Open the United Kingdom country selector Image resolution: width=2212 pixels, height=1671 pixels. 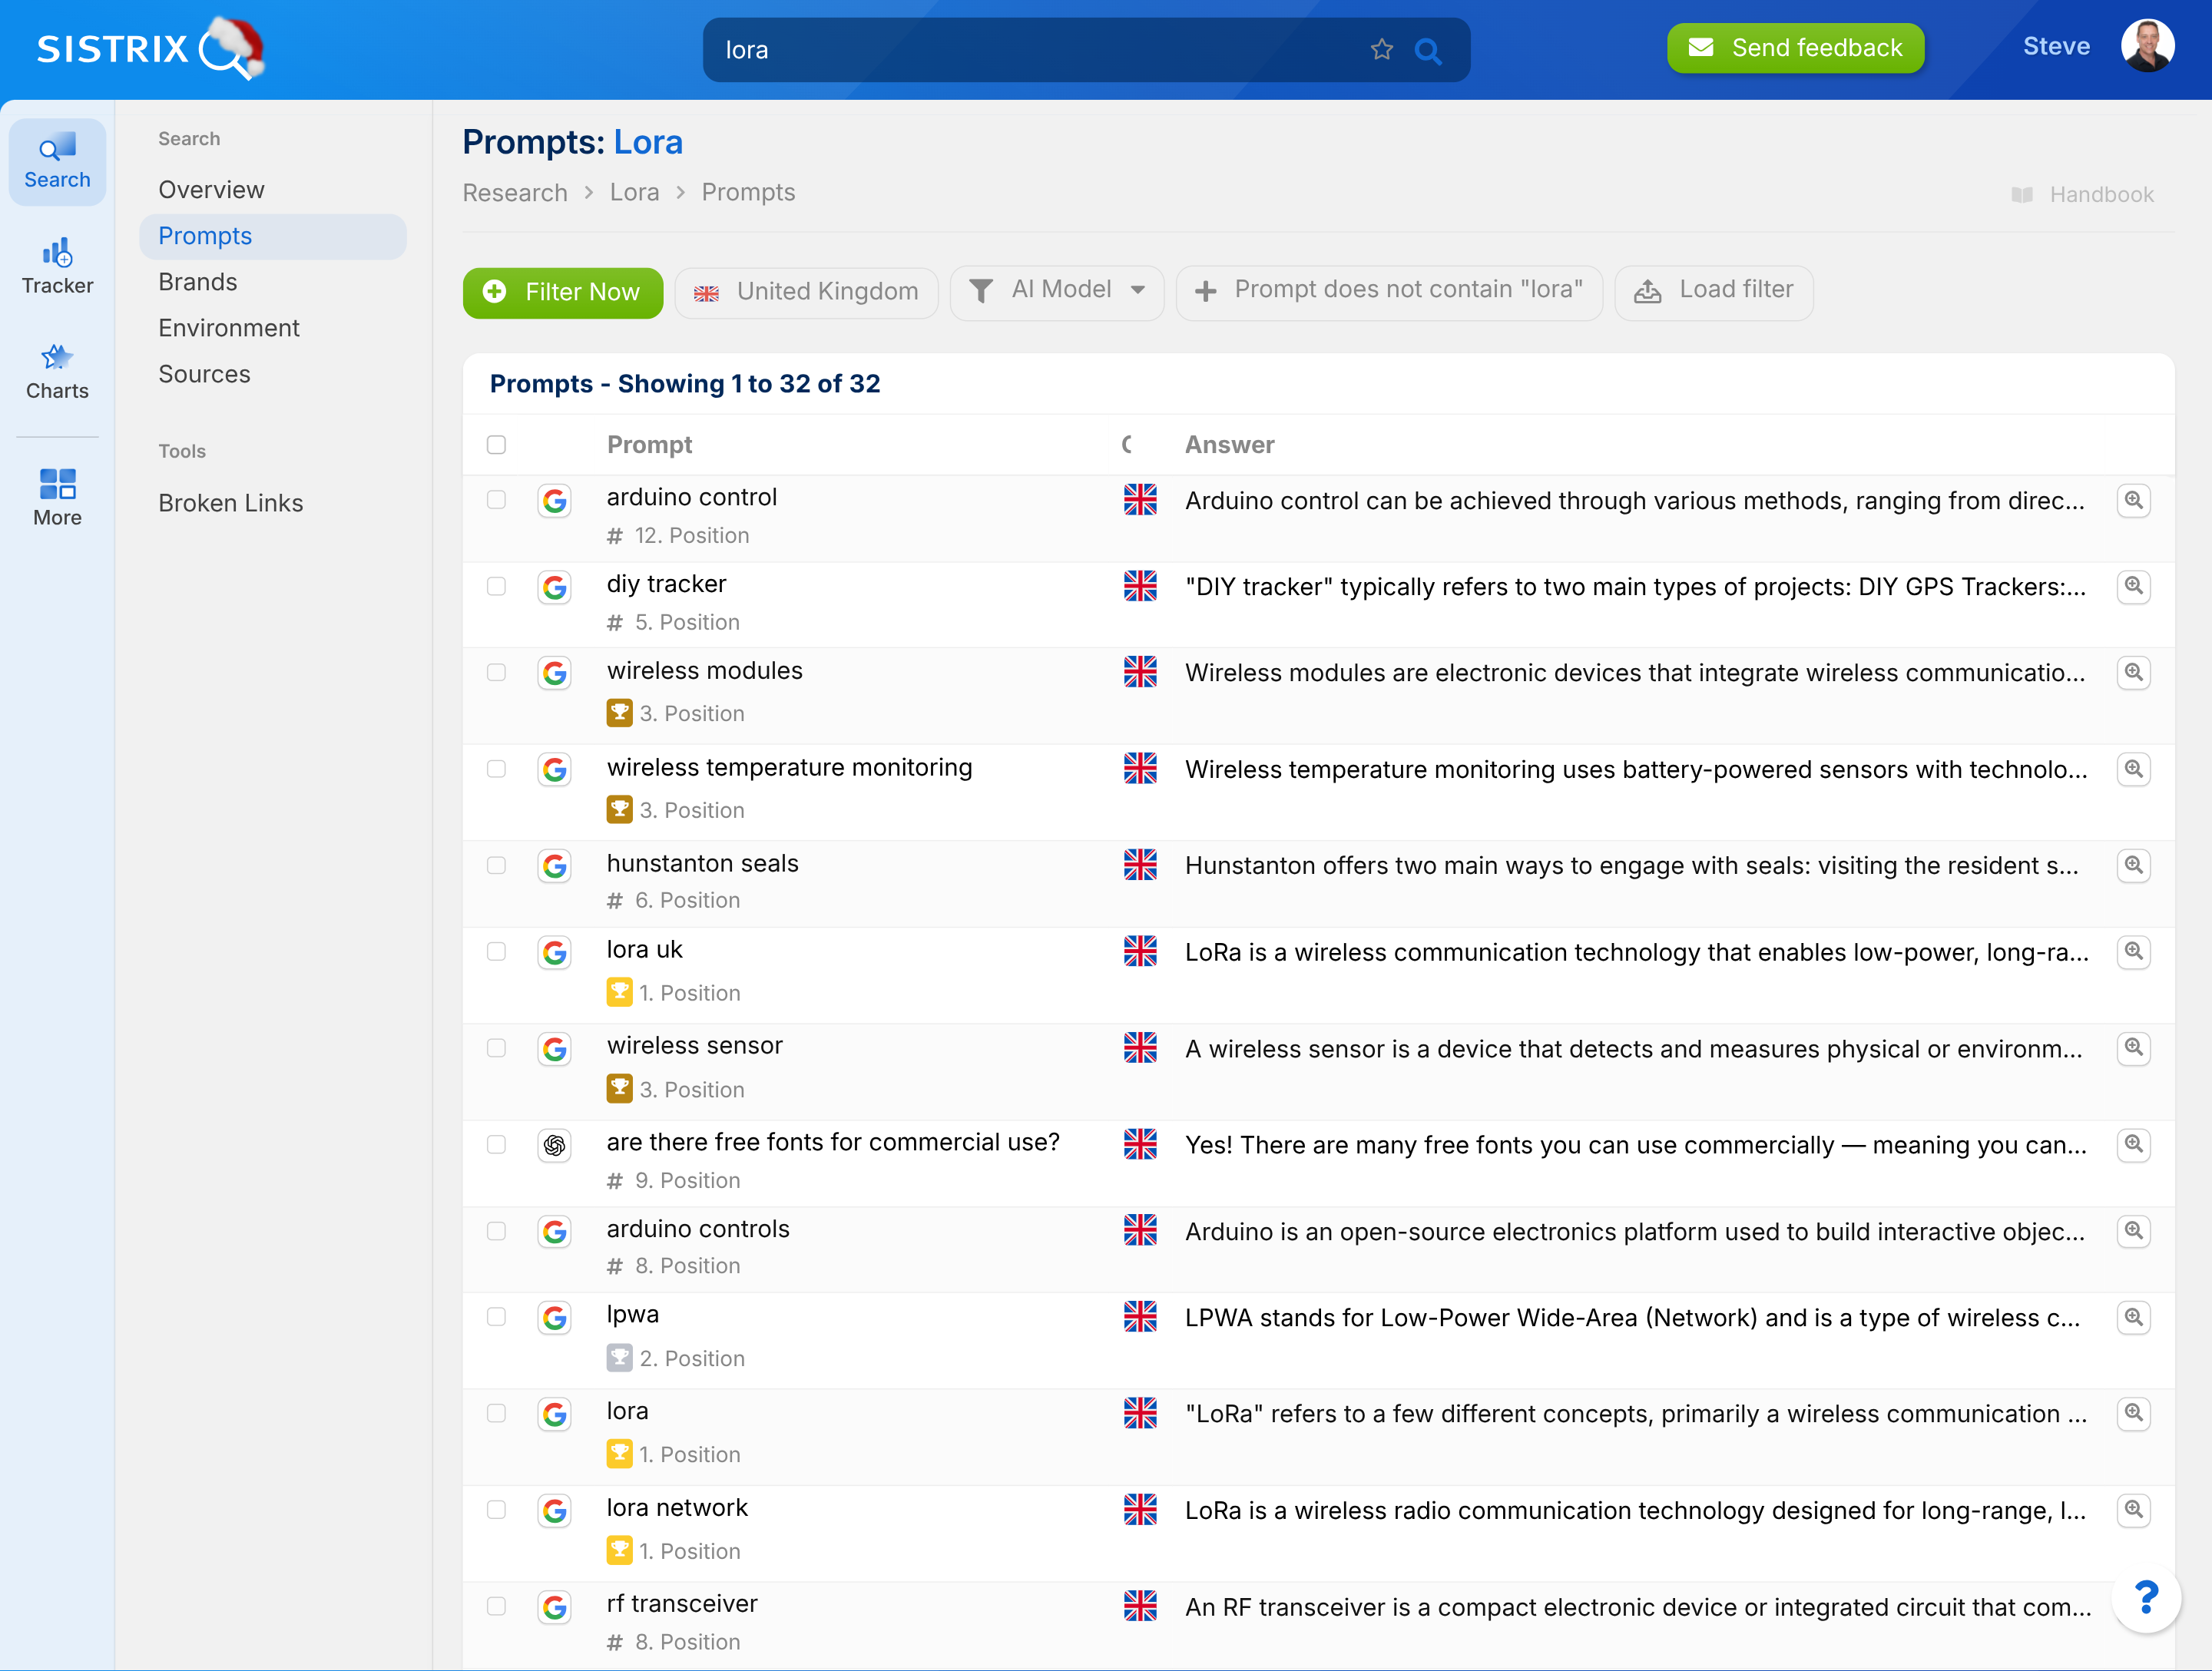pyautogui.click(x=807, y=292)
